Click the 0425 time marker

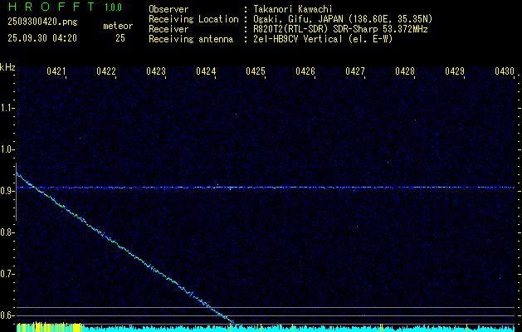(256, 71)
